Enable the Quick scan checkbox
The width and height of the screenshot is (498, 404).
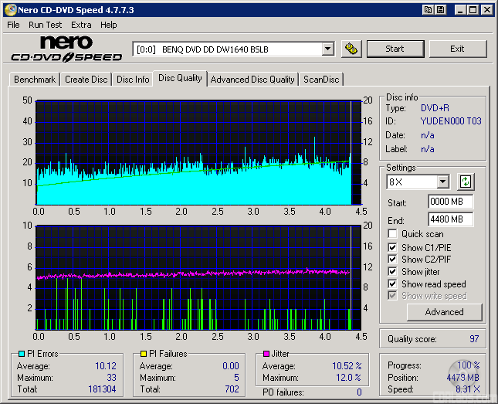point(393,234)
